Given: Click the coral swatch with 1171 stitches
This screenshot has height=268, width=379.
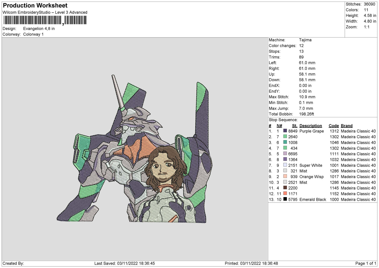Looking at the screenshot, I should pos(285,193).
